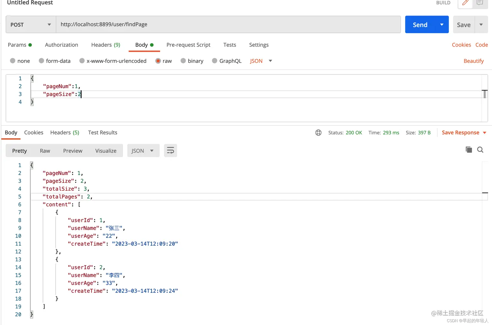492x325 pixels.
Task: Expand the Save Response dropdown
Action: (x=485, y=133)
